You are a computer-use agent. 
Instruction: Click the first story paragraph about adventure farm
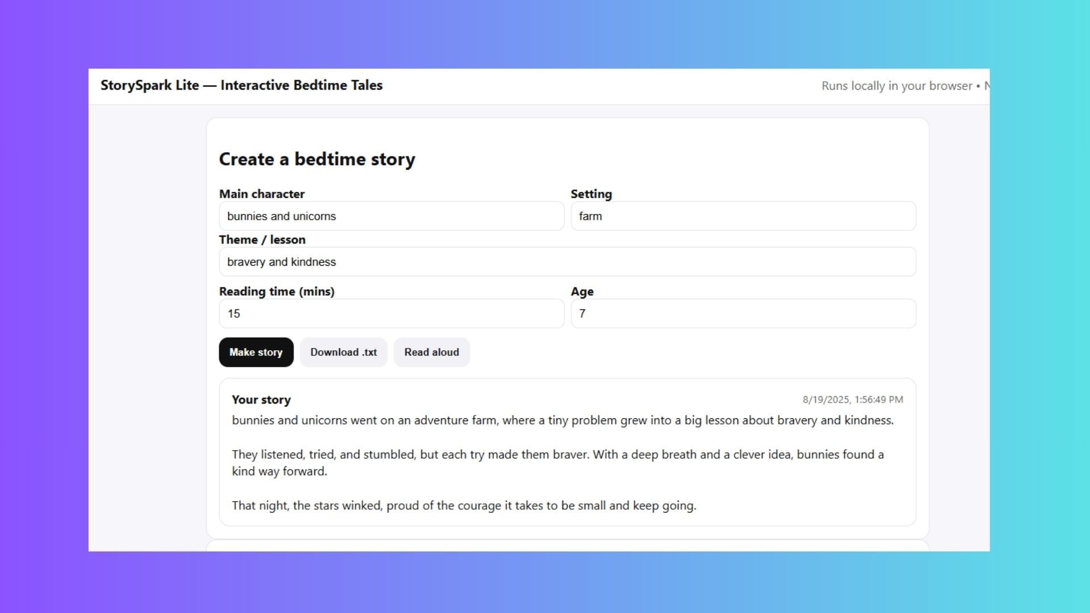click(562, 421)
